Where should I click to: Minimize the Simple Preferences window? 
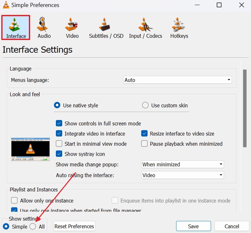click(197, 5)
